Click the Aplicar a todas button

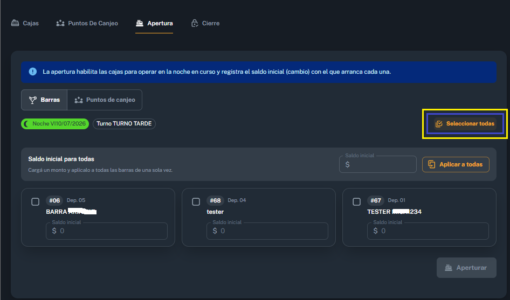point(456,164)
